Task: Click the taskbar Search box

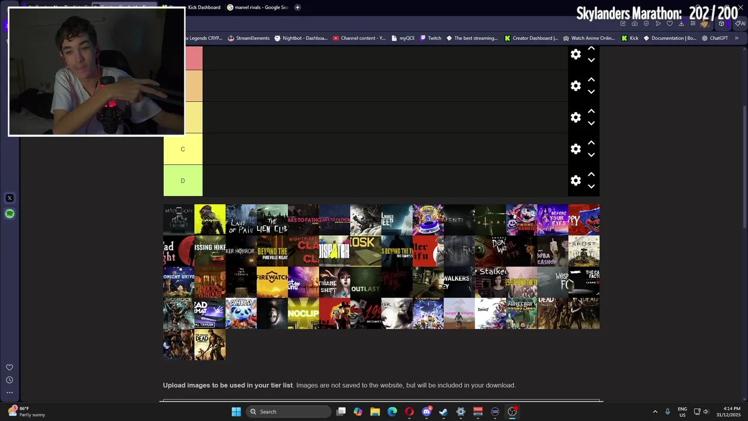Action: coord(288,412)
